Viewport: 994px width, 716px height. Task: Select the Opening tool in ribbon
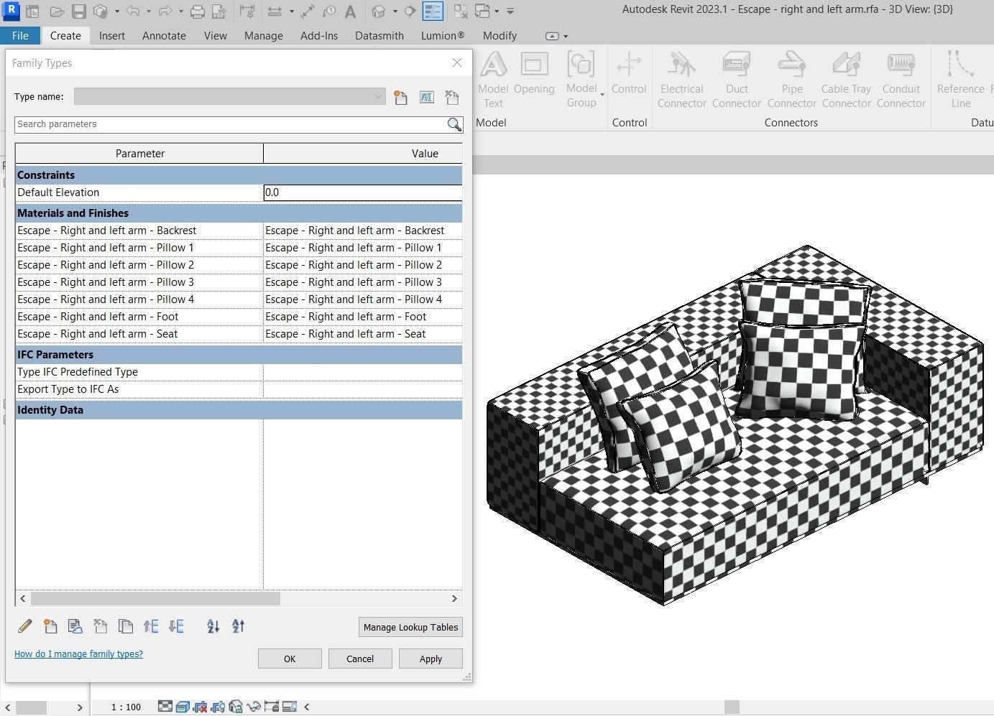(x=533, y=73)
